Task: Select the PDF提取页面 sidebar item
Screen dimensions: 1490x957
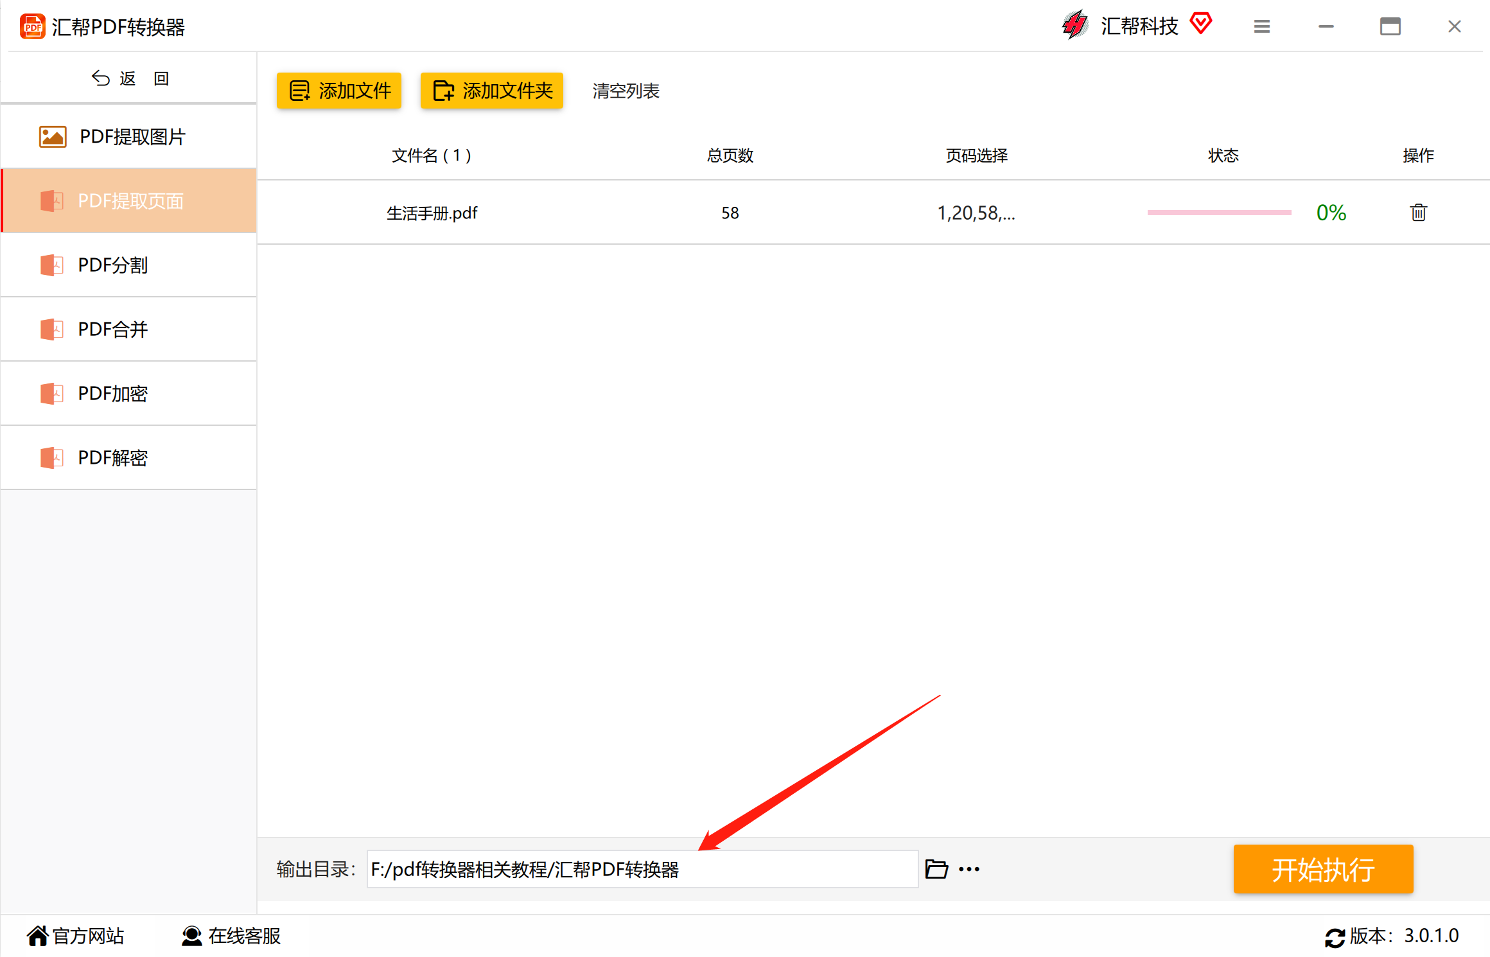Action: pos(129,200)
